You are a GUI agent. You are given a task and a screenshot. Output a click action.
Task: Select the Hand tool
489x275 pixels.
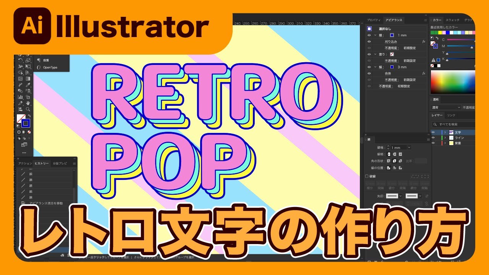28,103
